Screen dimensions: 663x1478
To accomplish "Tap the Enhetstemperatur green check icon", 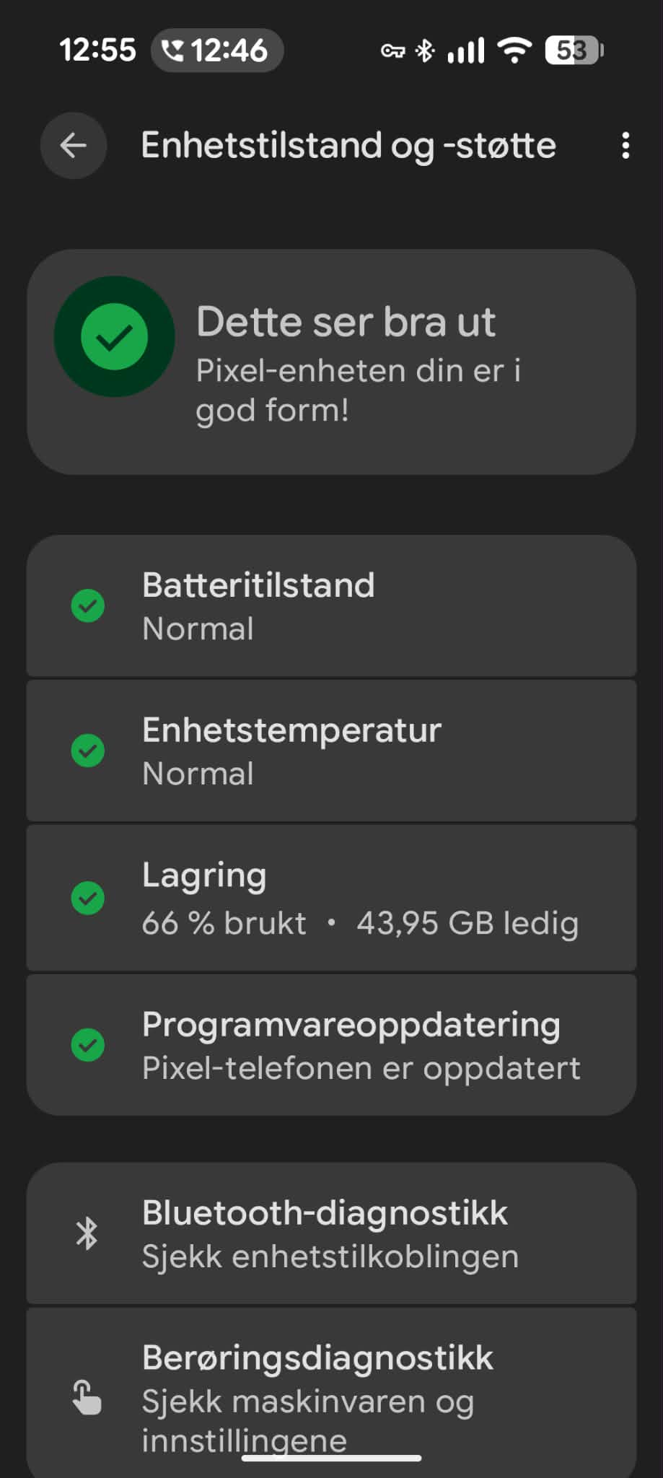I will coord(88,751).
